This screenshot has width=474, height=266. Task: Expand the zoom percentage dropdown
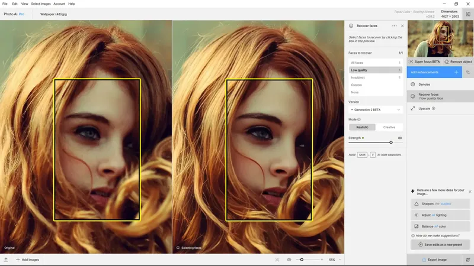340,259
